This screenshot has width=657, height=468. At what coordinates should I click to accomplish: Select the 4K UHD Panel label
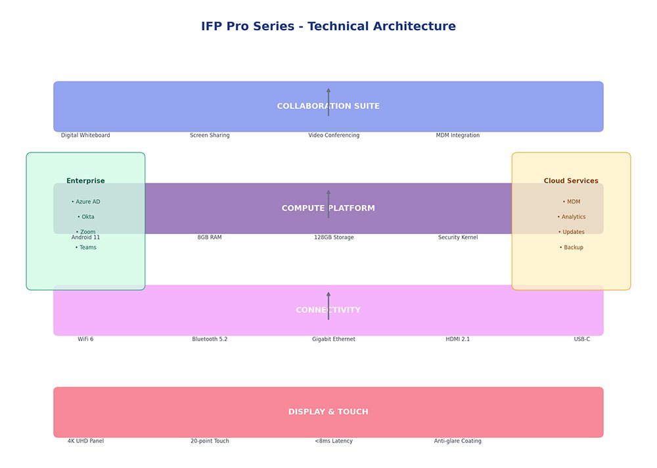[85, 441]
